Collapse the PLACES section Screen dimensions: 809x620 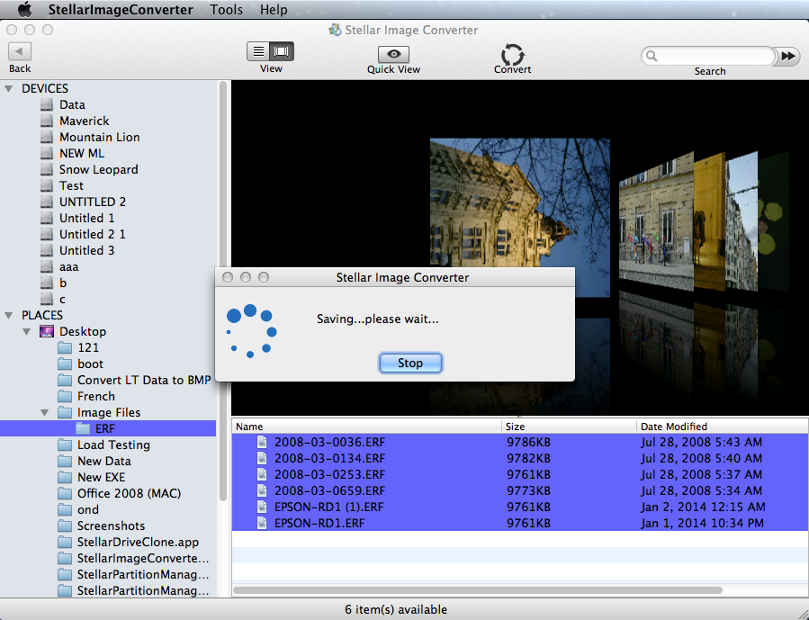(9, 315)
